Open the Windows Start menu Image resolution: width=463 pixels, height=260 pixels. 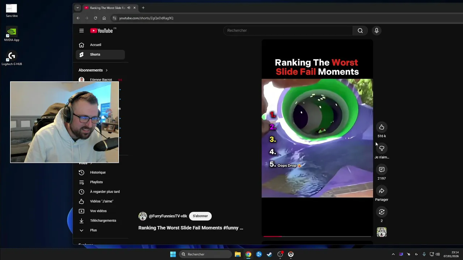(173, 254)
